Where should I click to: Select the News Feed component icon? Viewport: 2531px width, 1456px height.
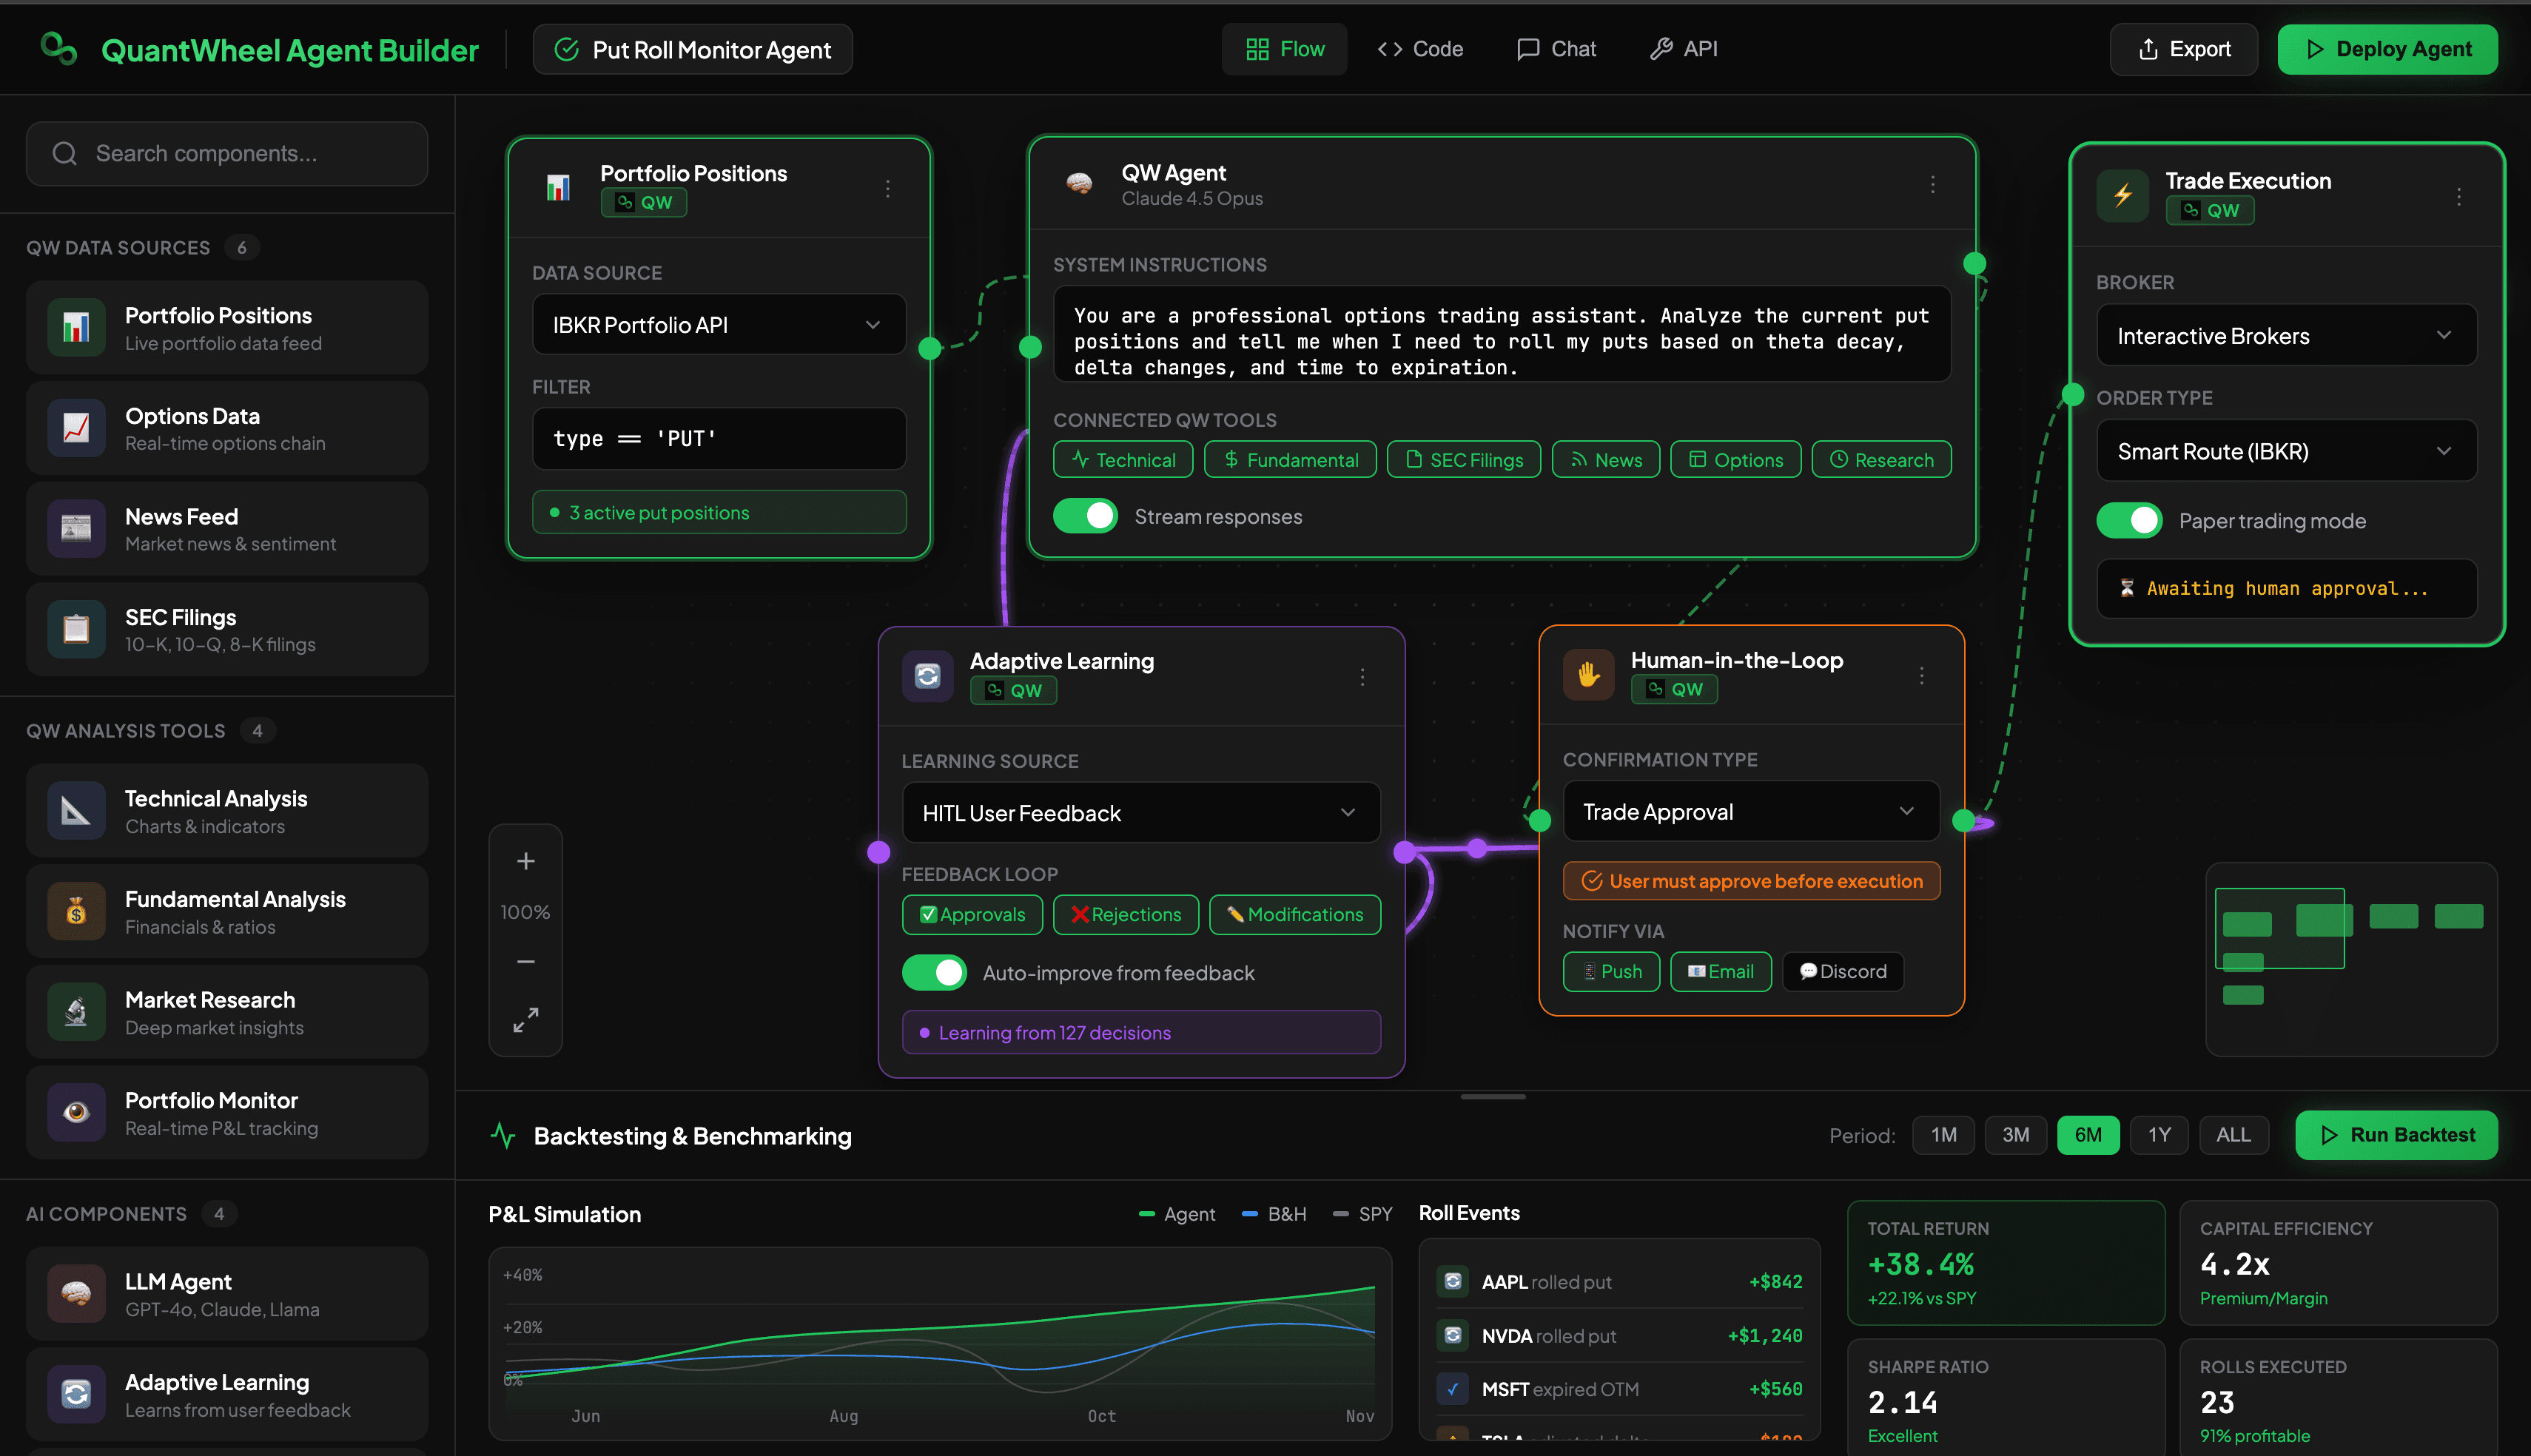click(x=76, y=528)
